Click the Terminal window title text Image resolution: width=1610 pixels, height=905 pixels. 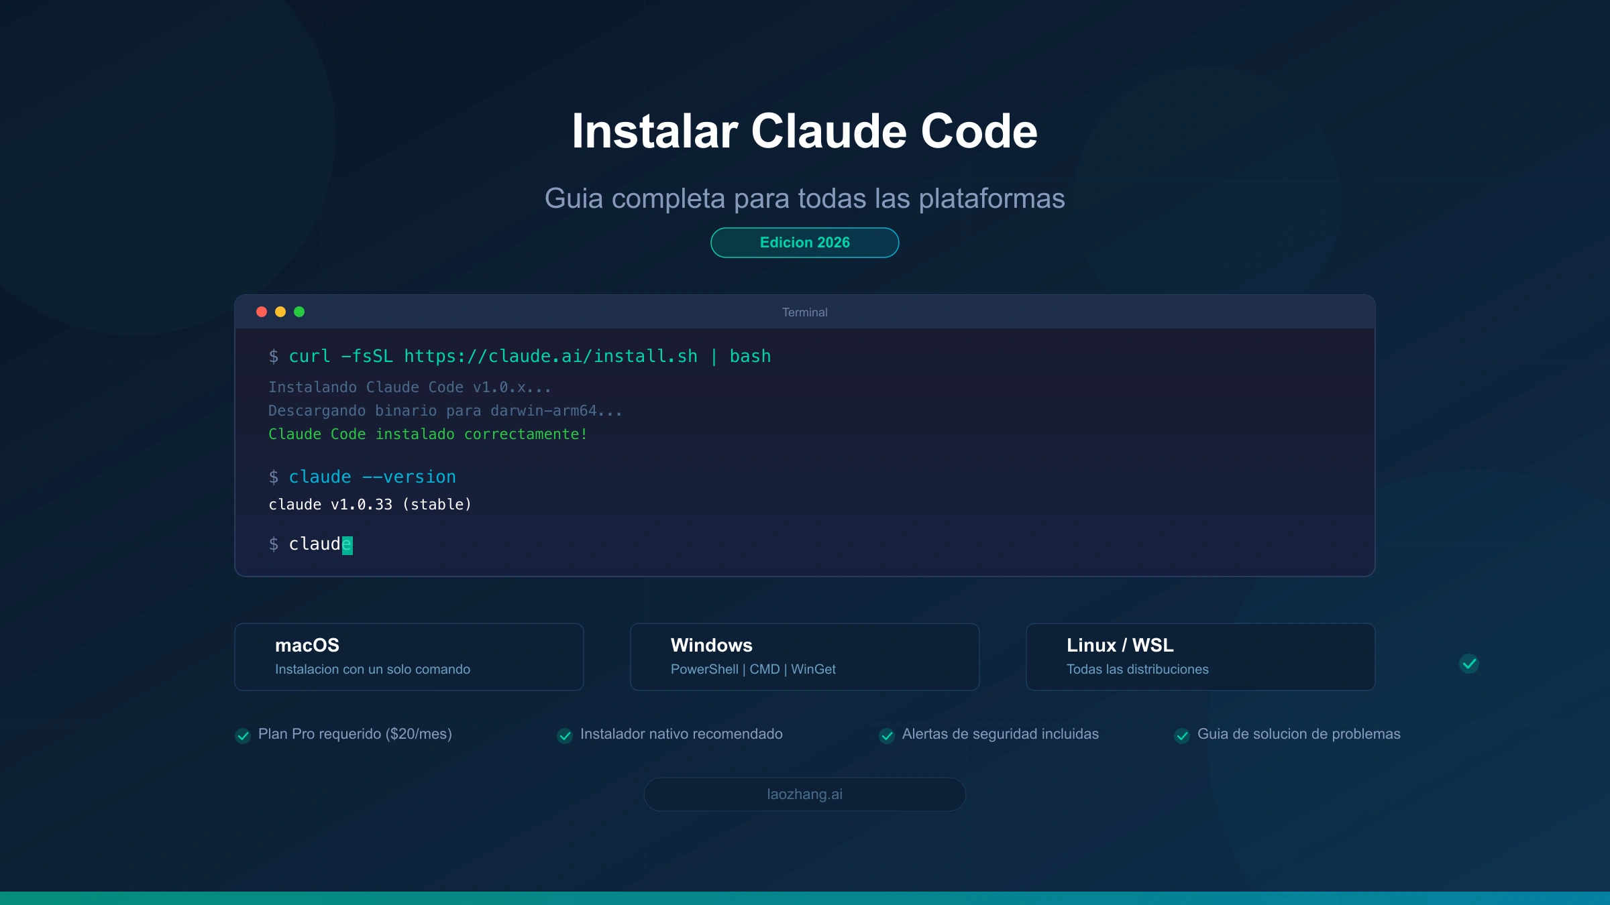pos(805,312)
